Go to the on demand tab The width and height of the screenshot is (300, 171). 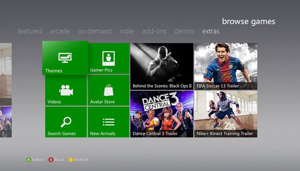coord(94,31)
